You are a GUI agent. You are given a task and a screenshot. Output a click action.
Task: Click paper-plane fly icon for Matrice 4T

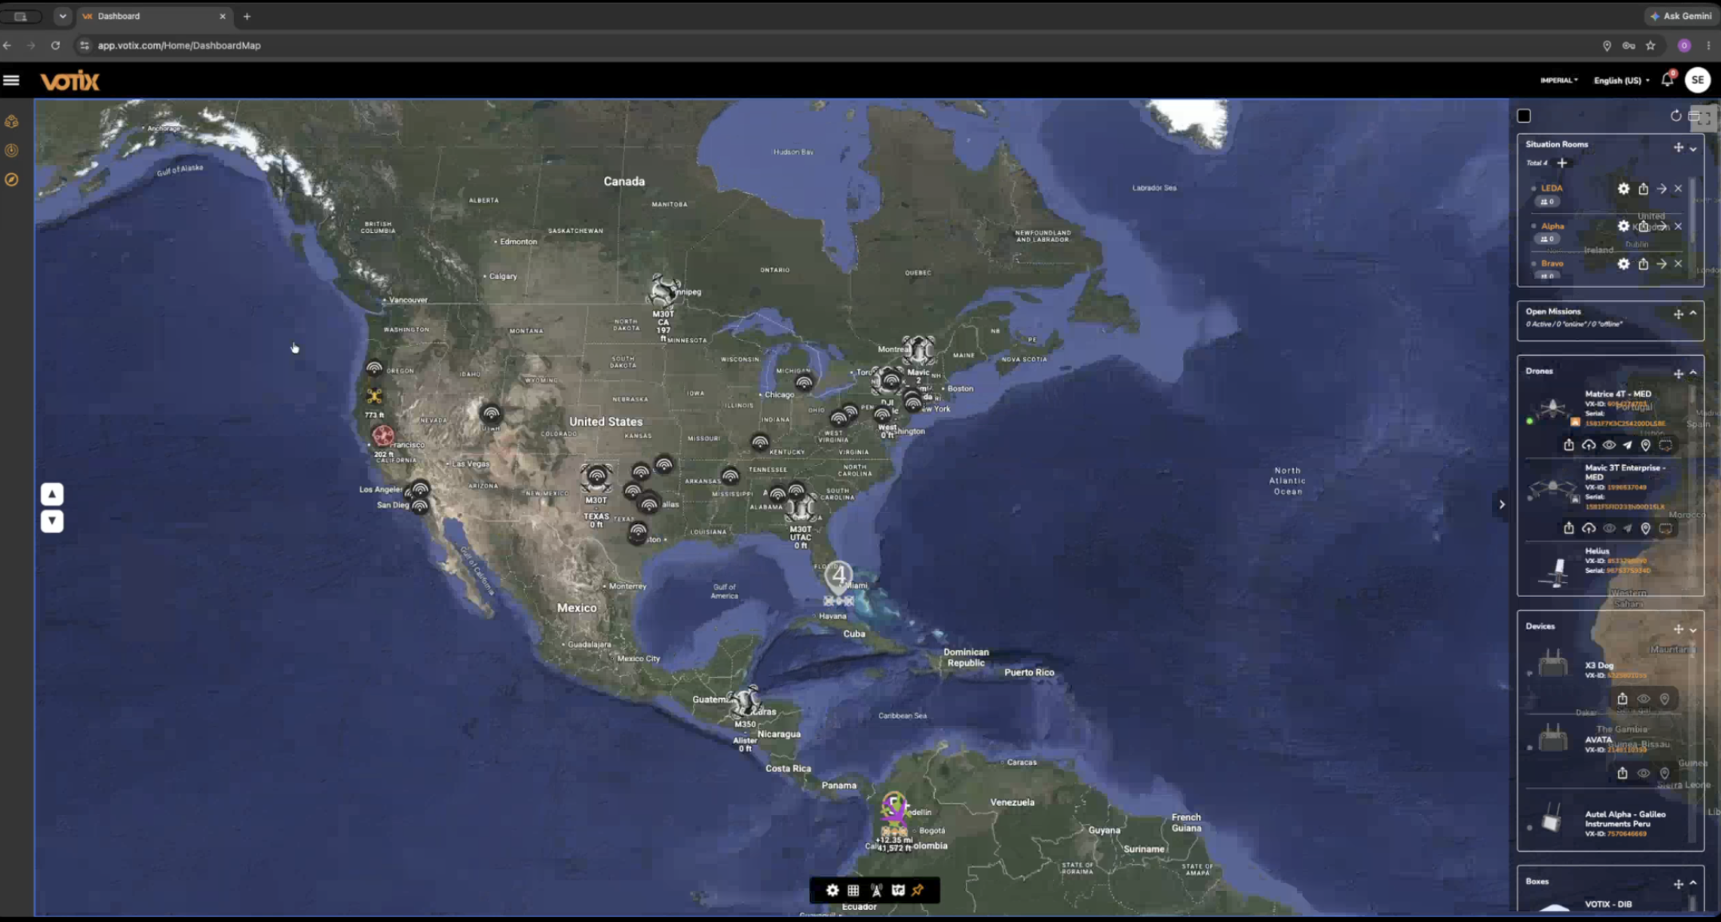click(x=1627, y=445)
